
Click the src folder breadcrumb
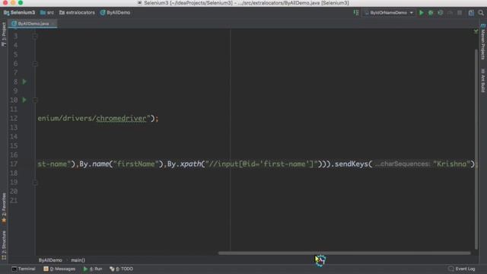[x=47, y=13]
